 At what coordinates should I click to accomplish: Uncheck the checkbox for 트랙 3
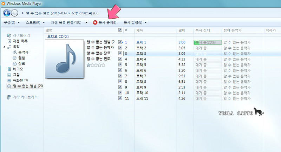120,53
